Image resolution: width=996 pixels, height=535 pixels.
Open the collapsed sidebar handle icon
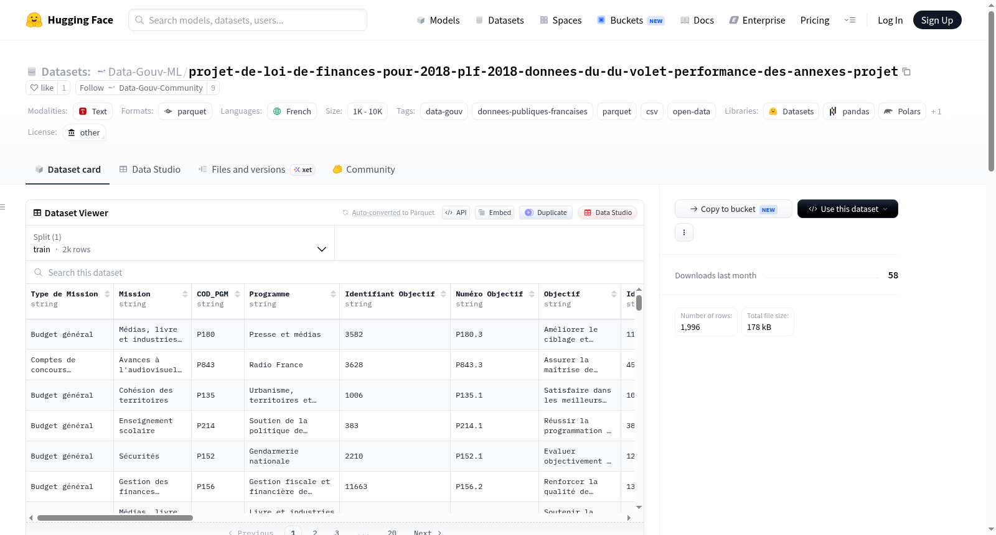(2, 207)
